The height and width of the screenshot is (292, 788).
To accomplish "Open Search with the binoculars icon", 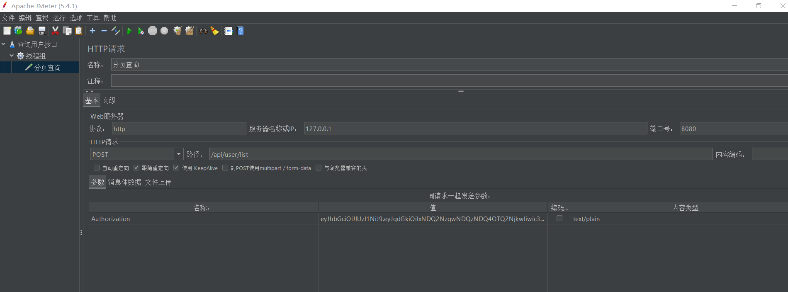I will pos(203,31).
